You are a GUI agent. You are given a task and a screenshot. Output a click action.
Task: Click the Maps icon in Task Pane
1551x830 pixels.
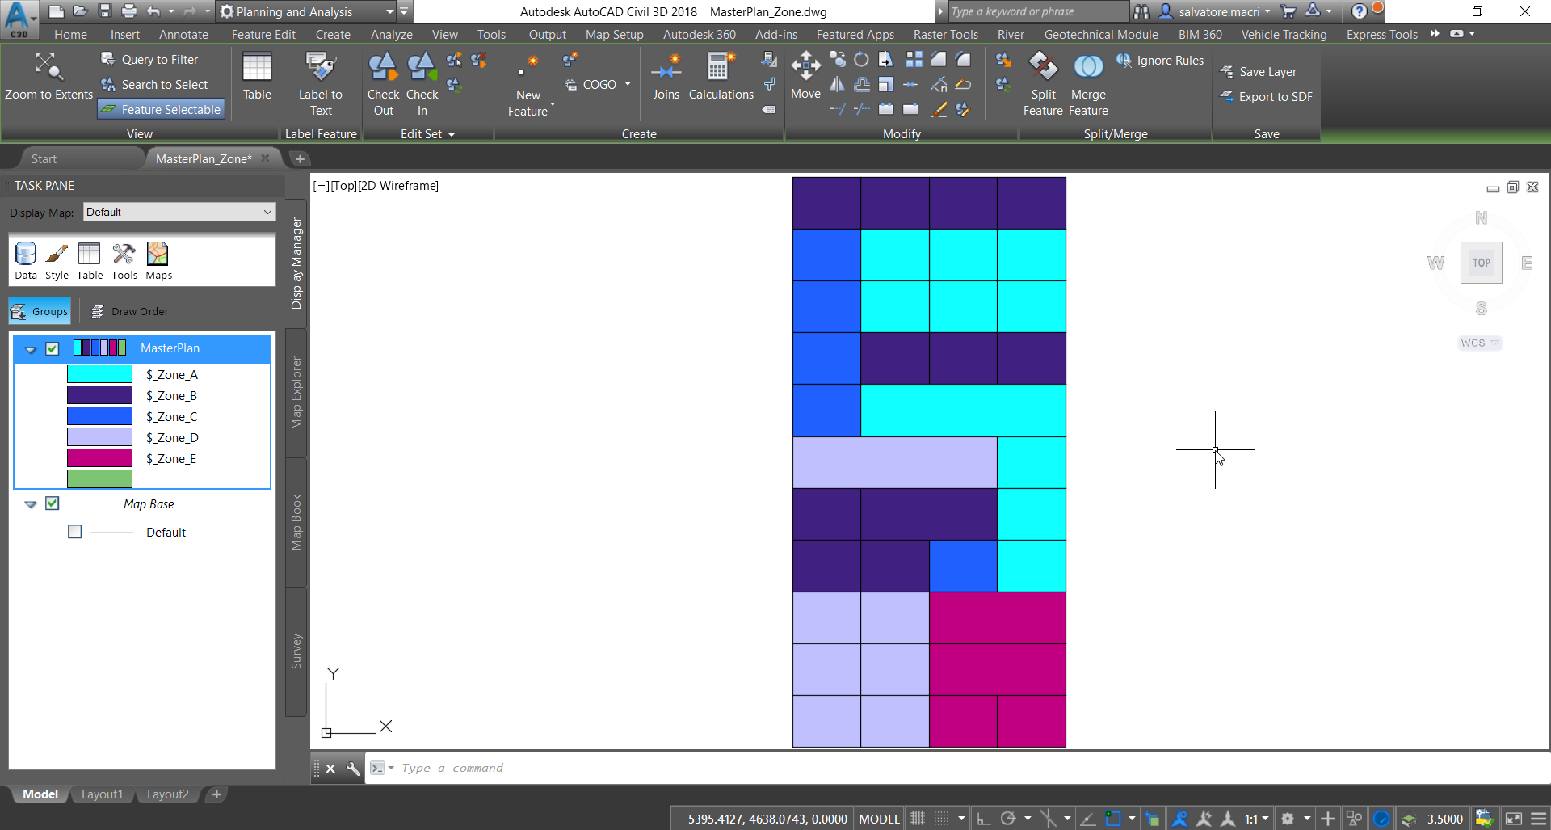[158, 260]
